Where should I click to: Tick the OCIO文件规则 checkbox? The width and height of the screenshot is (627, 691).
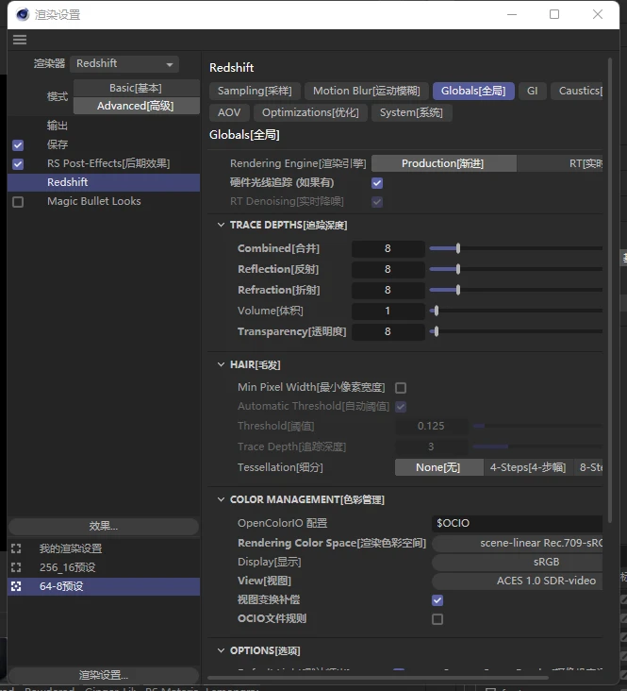(437, 619)
